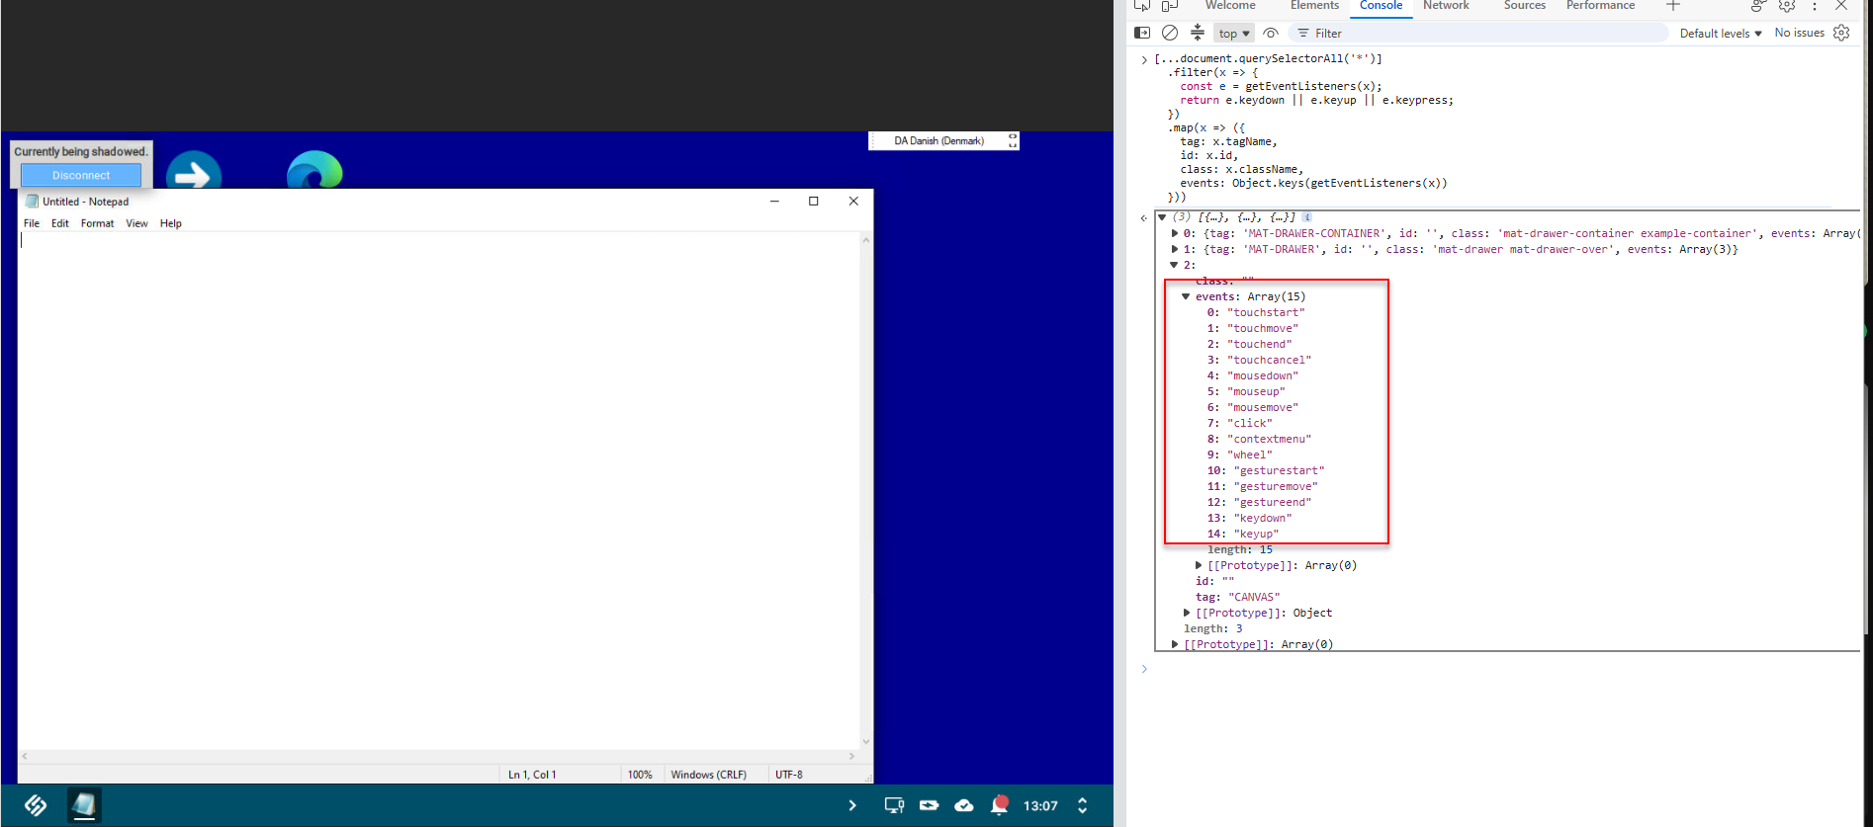Open the Format menu in Notepad
This screenshot has width=1873, height=827.
(97, 223)
